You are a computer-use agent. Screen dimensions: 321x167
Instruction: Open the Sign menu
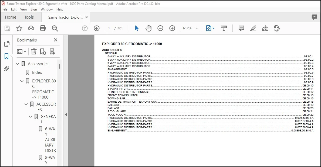point(34,9)
